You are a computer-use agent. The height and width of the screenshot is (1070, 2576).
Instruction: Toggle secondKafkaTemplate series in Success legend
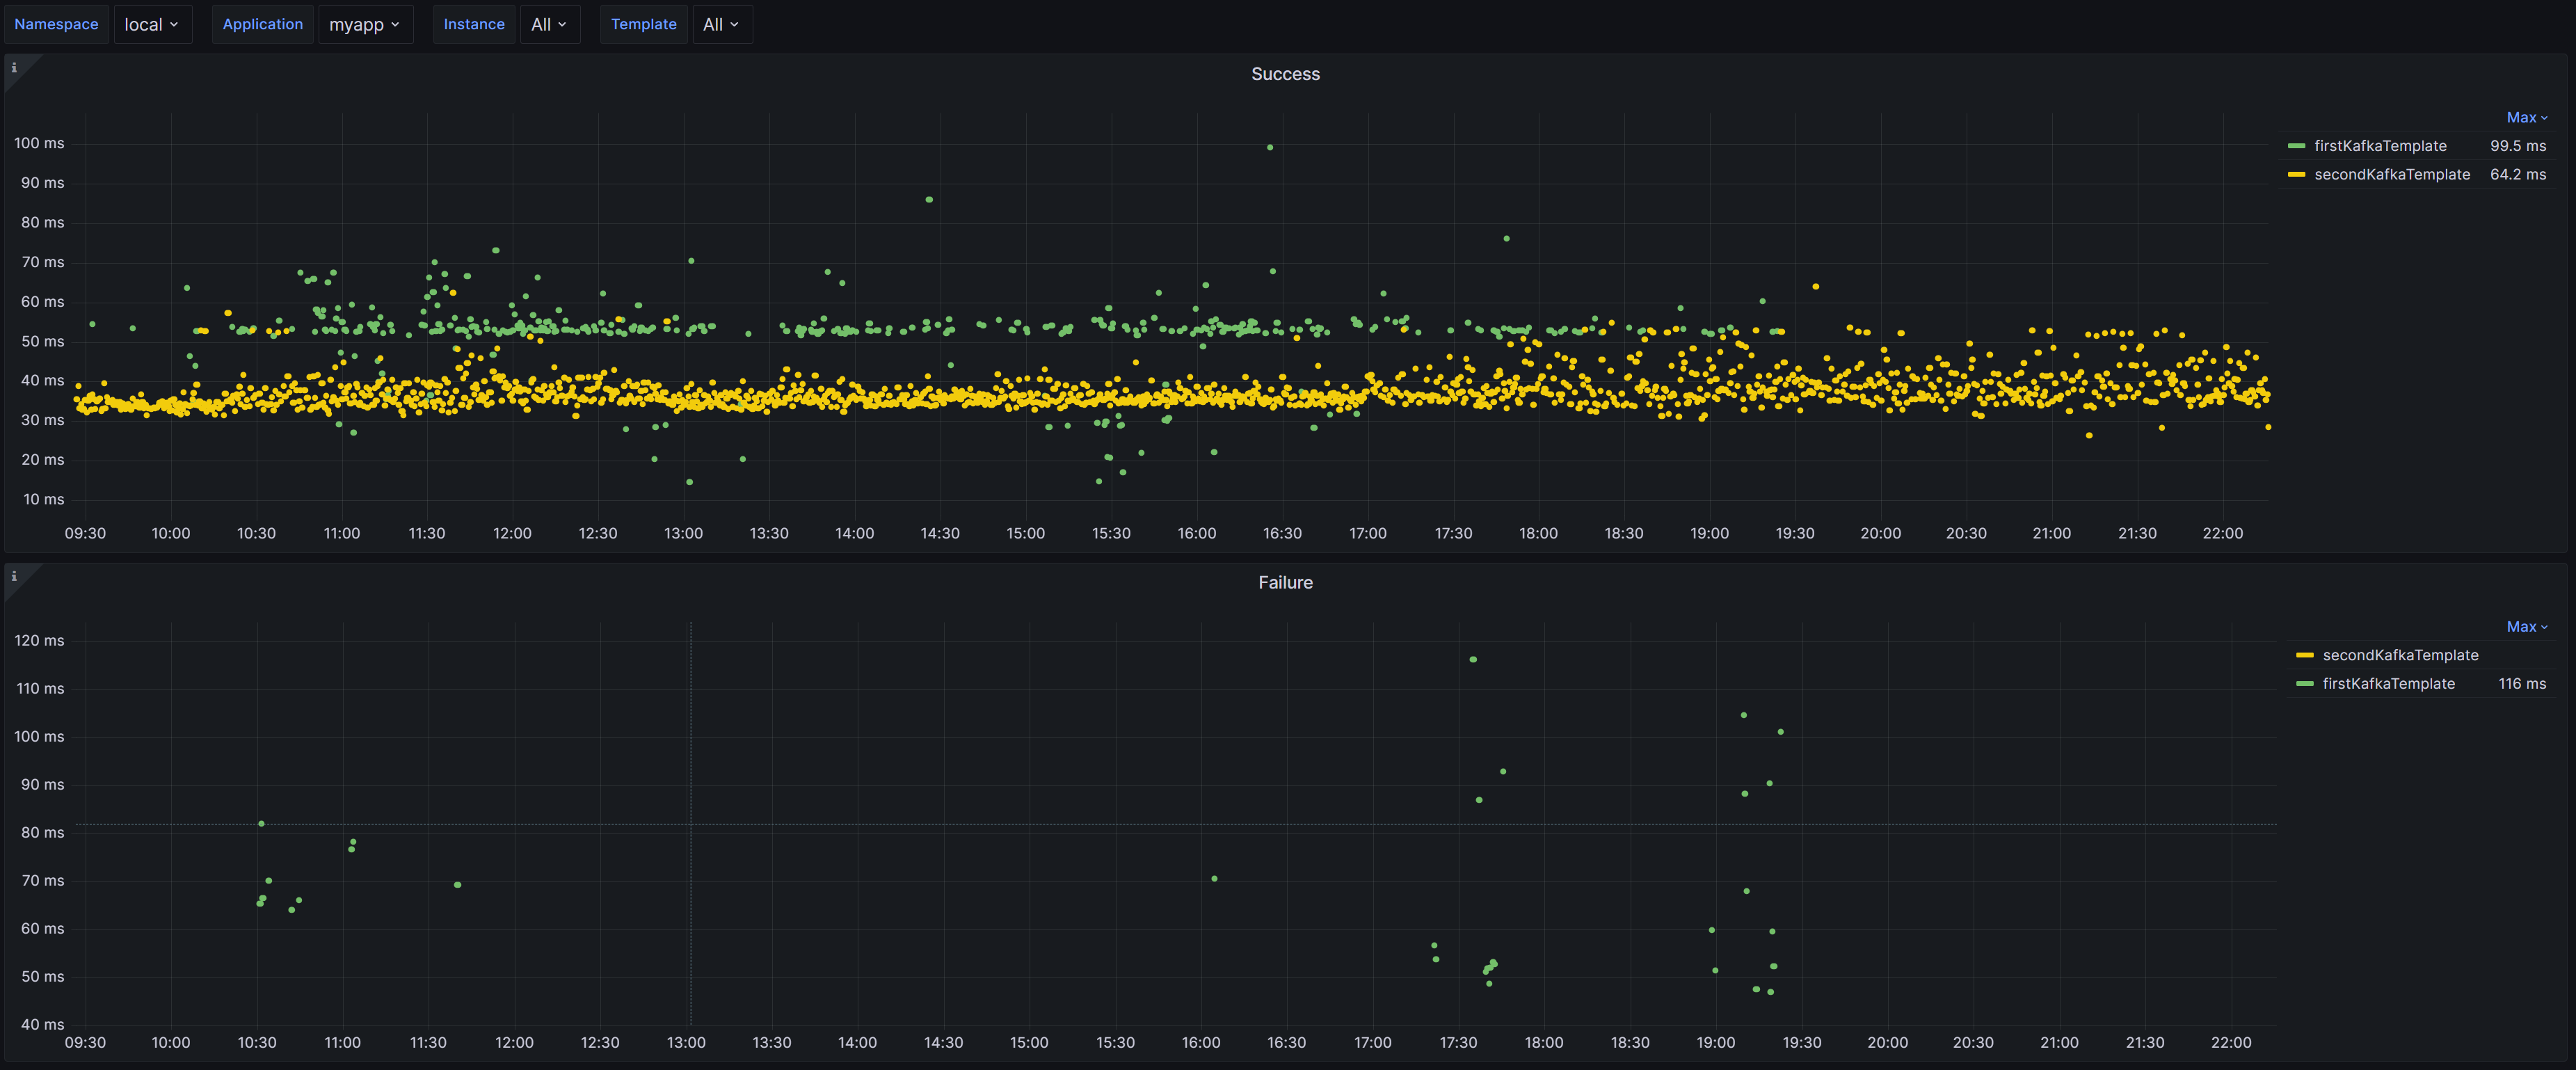[2392, 174]
